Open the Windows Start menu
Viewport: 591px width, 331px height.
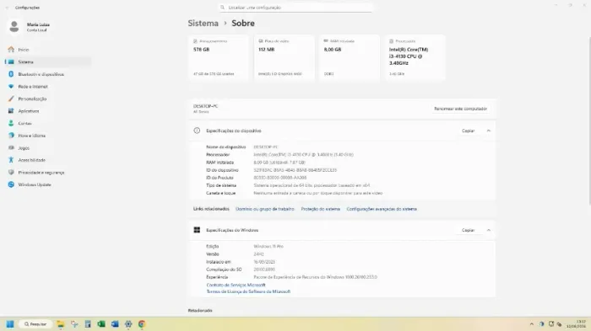(10, 324)
